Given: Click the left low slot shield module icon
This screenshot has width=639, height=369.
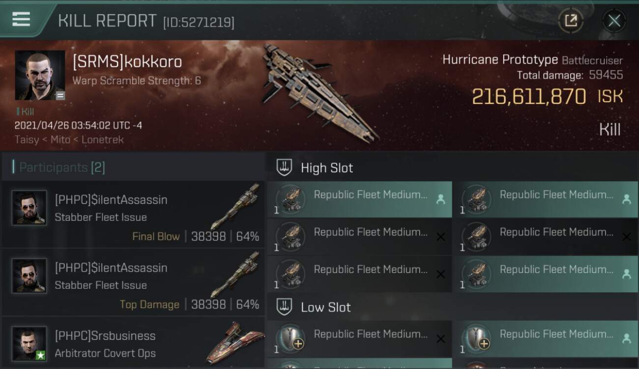Looking at the screenshot, I should [x=290, y=338].
